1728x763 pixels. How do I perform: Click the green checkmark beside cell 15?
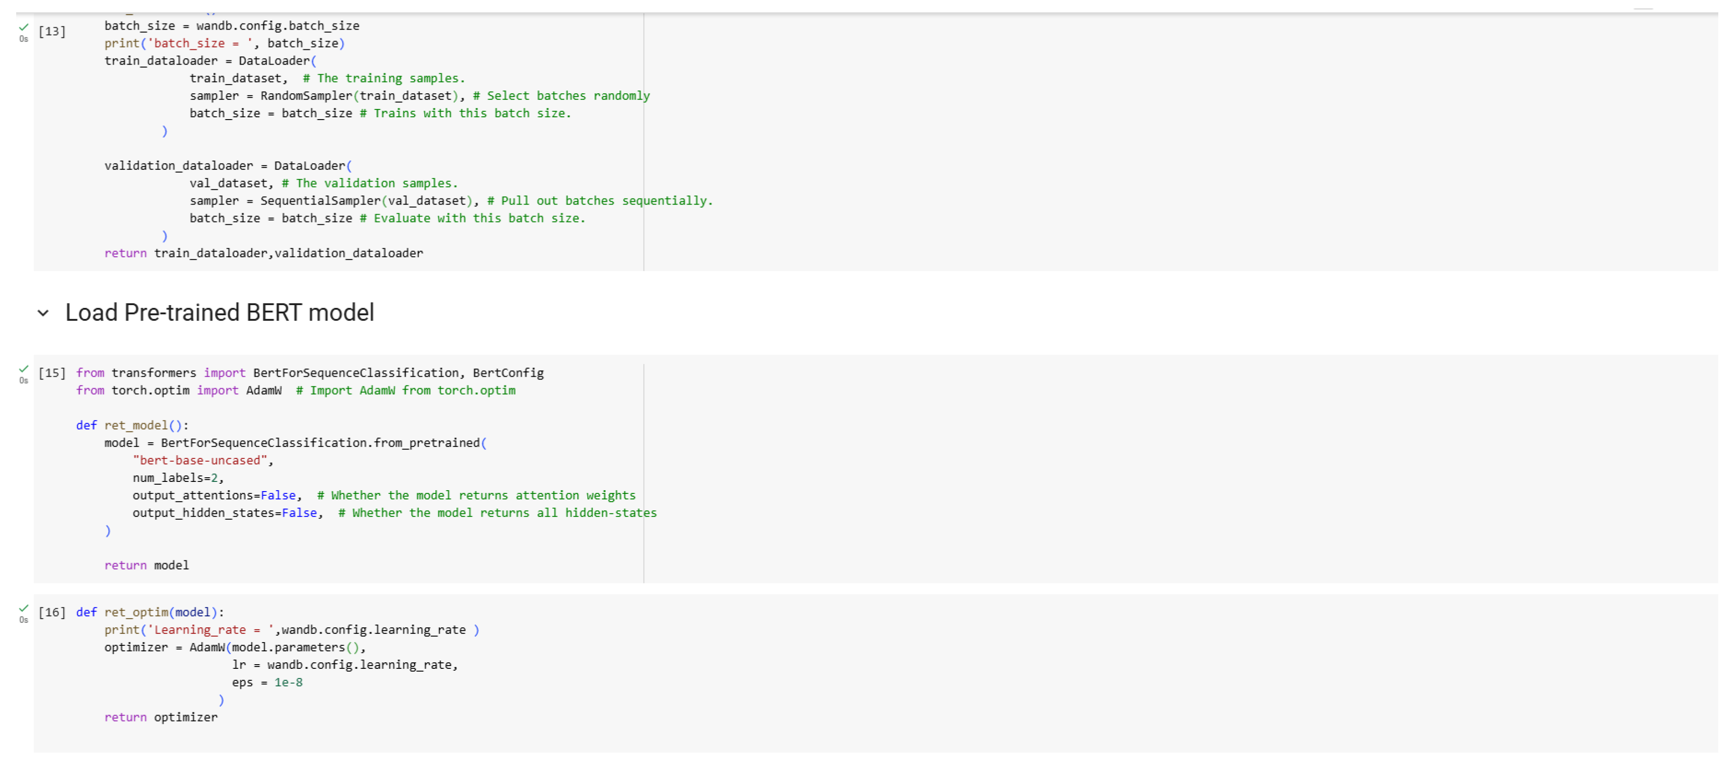pyautogui.click(x=24, y=368)
